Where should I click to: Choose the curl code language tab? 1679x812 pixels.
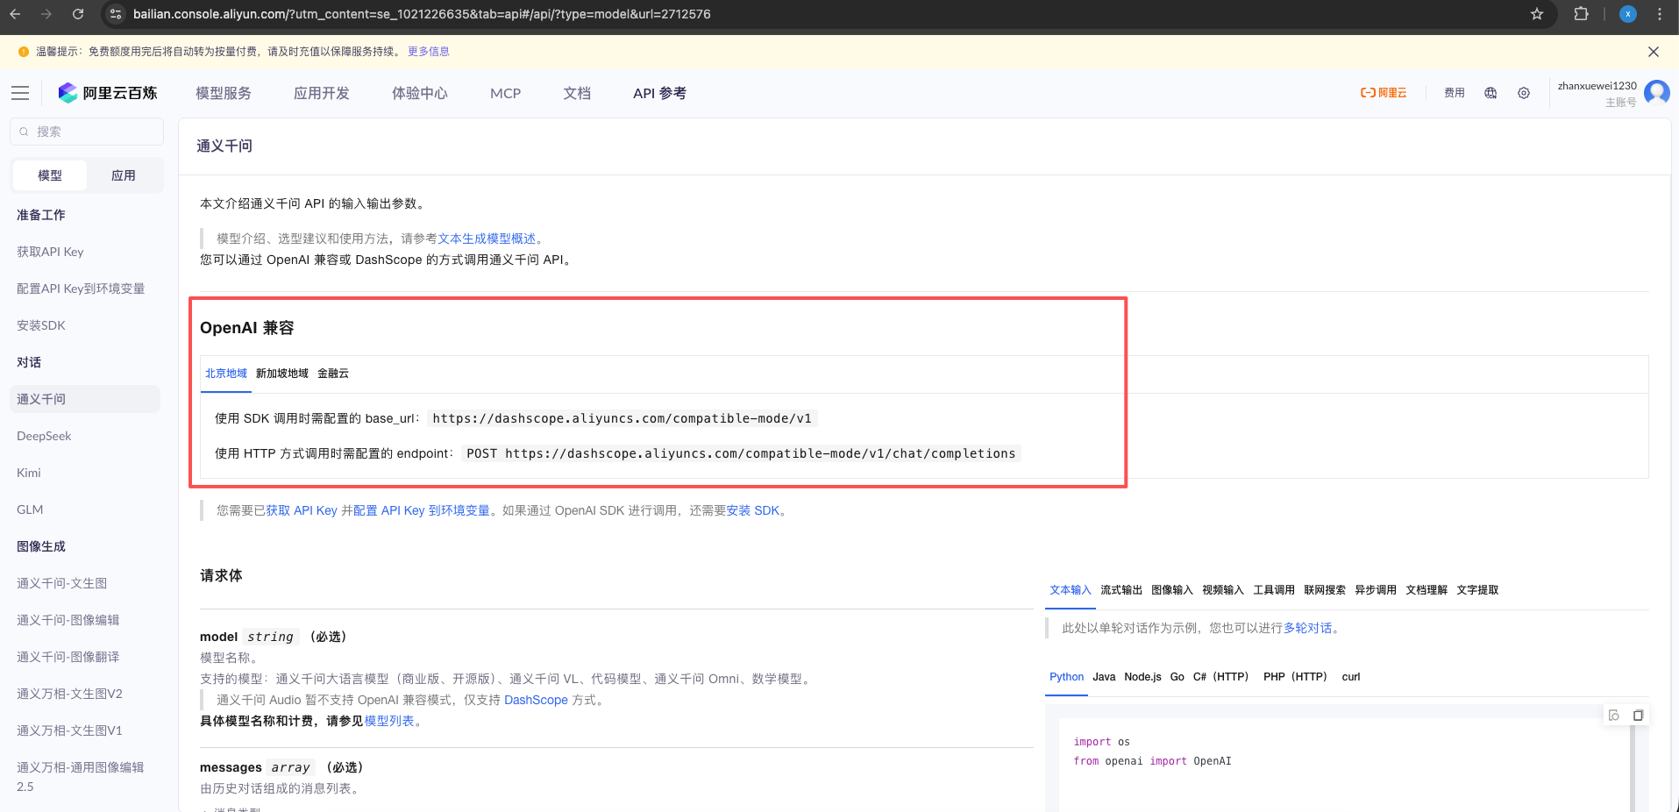[x=1350, y=677]
